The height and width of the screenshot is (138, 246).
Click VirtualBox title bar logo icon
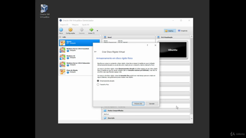[x=61, y=20]
